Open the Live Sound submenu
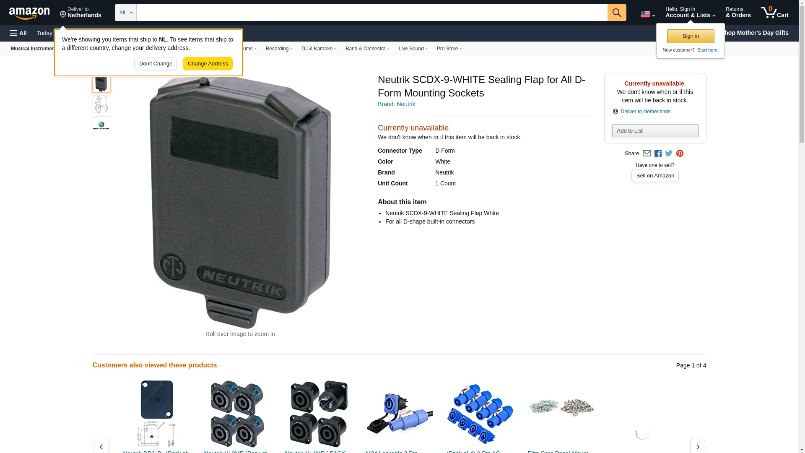Screen dimensions: 805x453 413,49
